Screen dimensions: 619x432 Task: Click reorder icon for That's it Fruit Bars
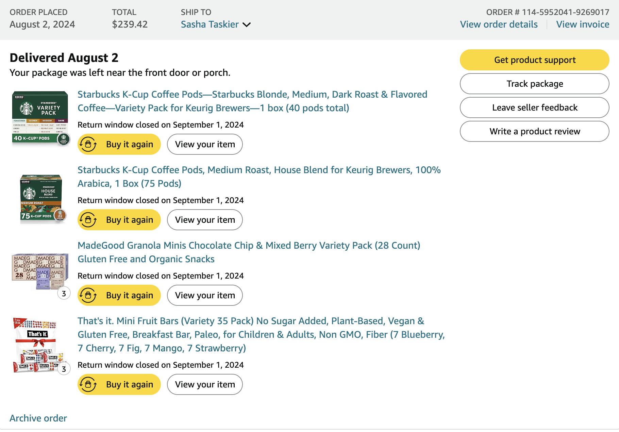[88, 384]
